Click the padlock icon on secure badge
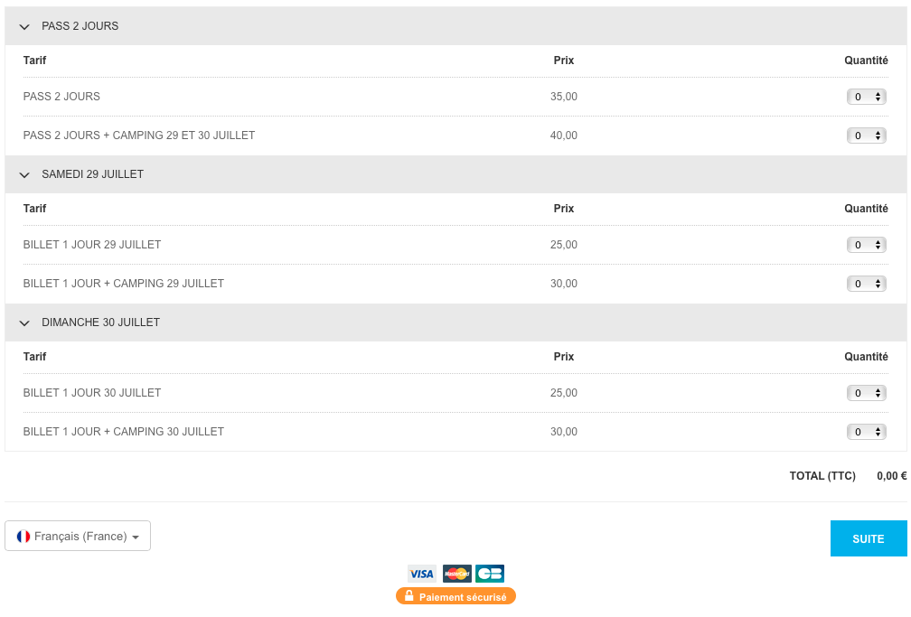Viewport: 911px width, 617px height. 409,596
